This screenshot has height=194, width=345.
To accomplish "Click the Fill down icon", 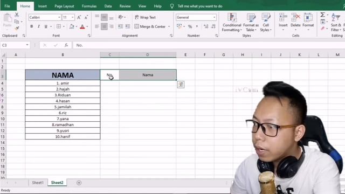I will 323,22.
